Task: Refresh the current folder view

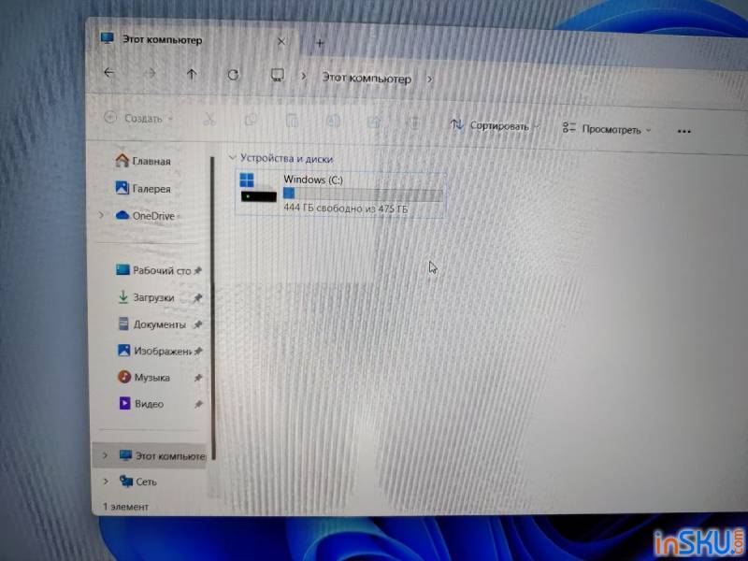Action: pyautogui.click(x=233, y=75)
